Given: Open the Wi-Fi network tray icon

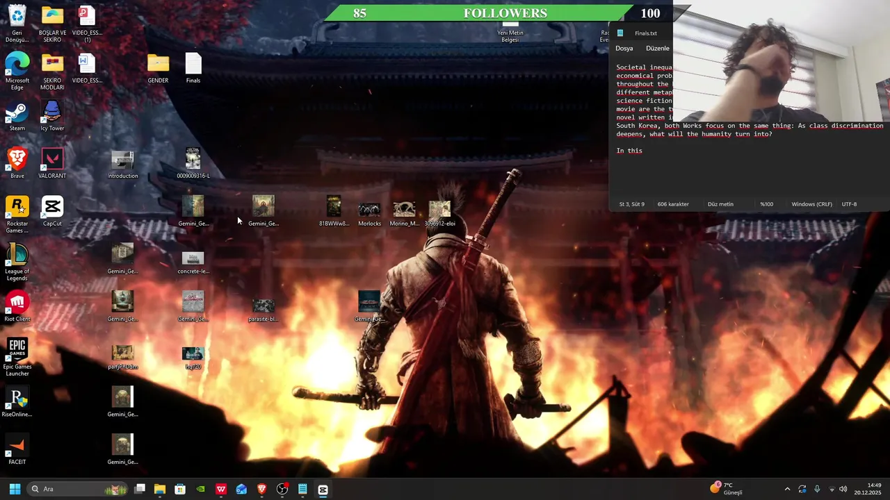Looking at the screenshot, I should 832,489.
